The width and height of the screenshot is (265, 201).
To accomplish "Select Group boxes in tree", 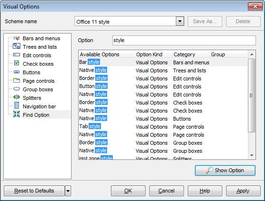I will click(x=38, y=89).
